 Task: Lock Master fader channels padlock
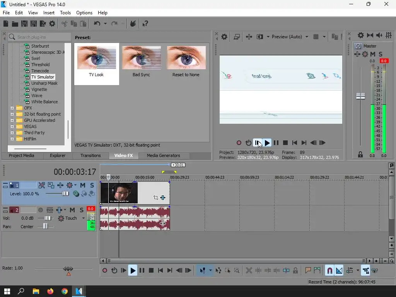click(360, 155)
